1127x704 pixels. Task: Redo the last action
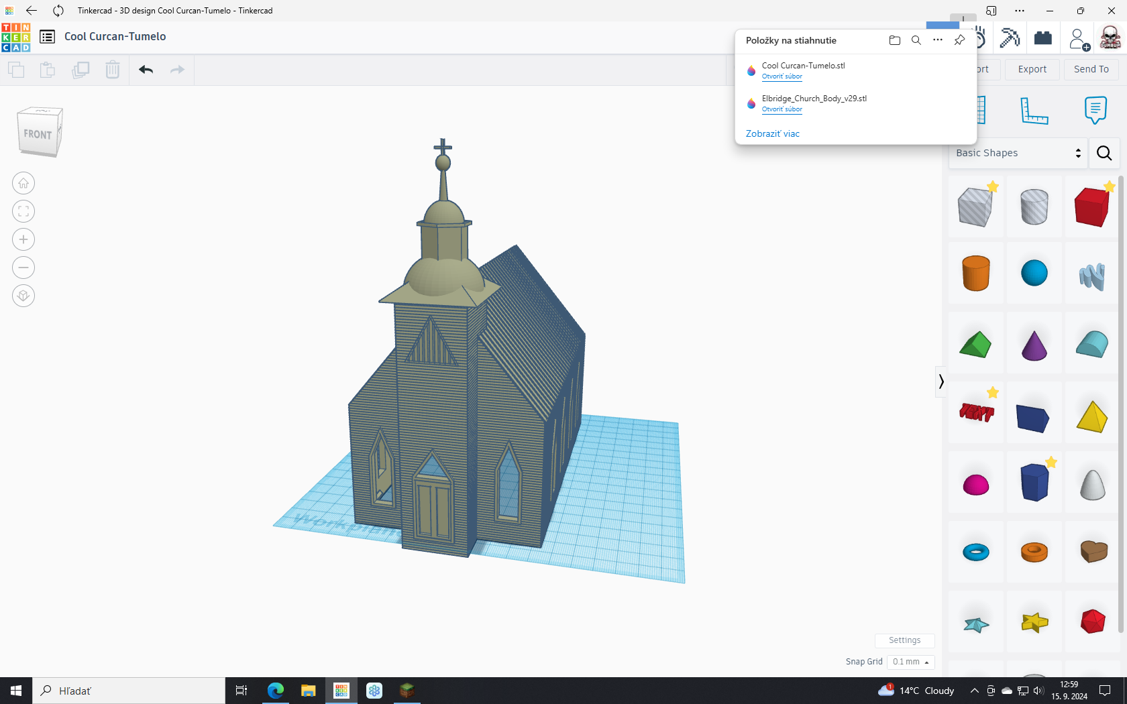click(177, 69)
